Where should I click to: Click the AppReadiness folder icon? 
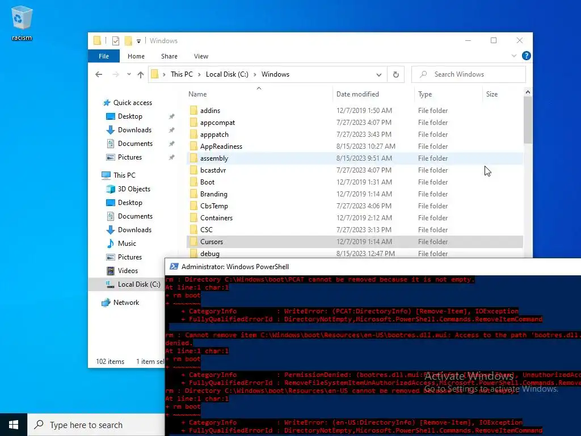[193, 146]
